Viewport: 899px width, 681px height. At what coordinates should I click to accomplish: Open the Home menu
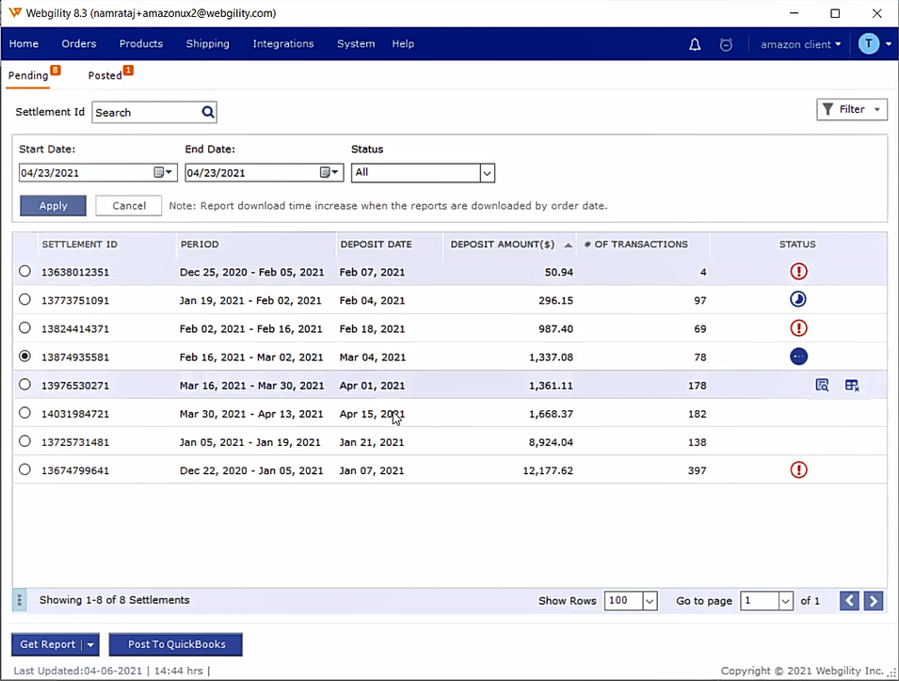click(24, 44)
